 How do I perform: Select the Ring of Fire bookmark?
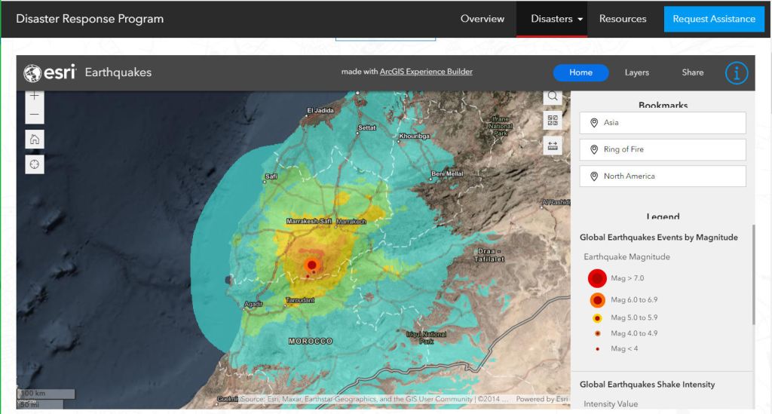tap(662, 149)
